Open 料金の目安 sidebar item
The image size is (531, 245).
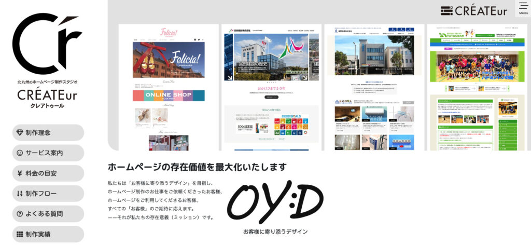tap(48, 173)
